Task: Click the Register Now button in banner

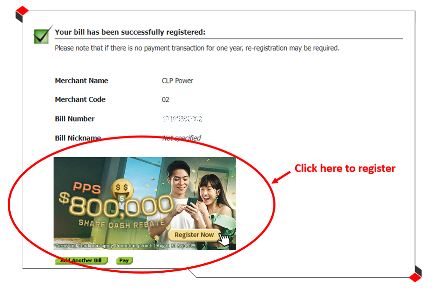Action: click(194, 235)
